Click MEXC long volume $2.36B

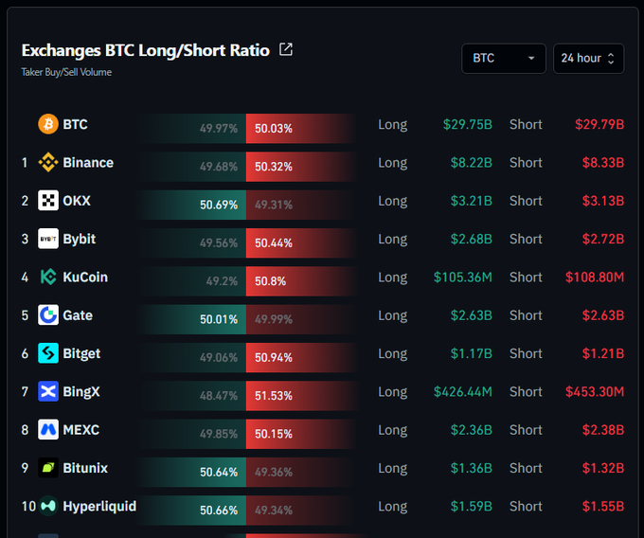tap(471, 430)
